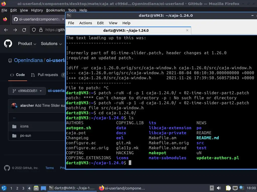Open the Firefox History menu
This screenshot has height=192, width=257.
(x=37, y=10)
